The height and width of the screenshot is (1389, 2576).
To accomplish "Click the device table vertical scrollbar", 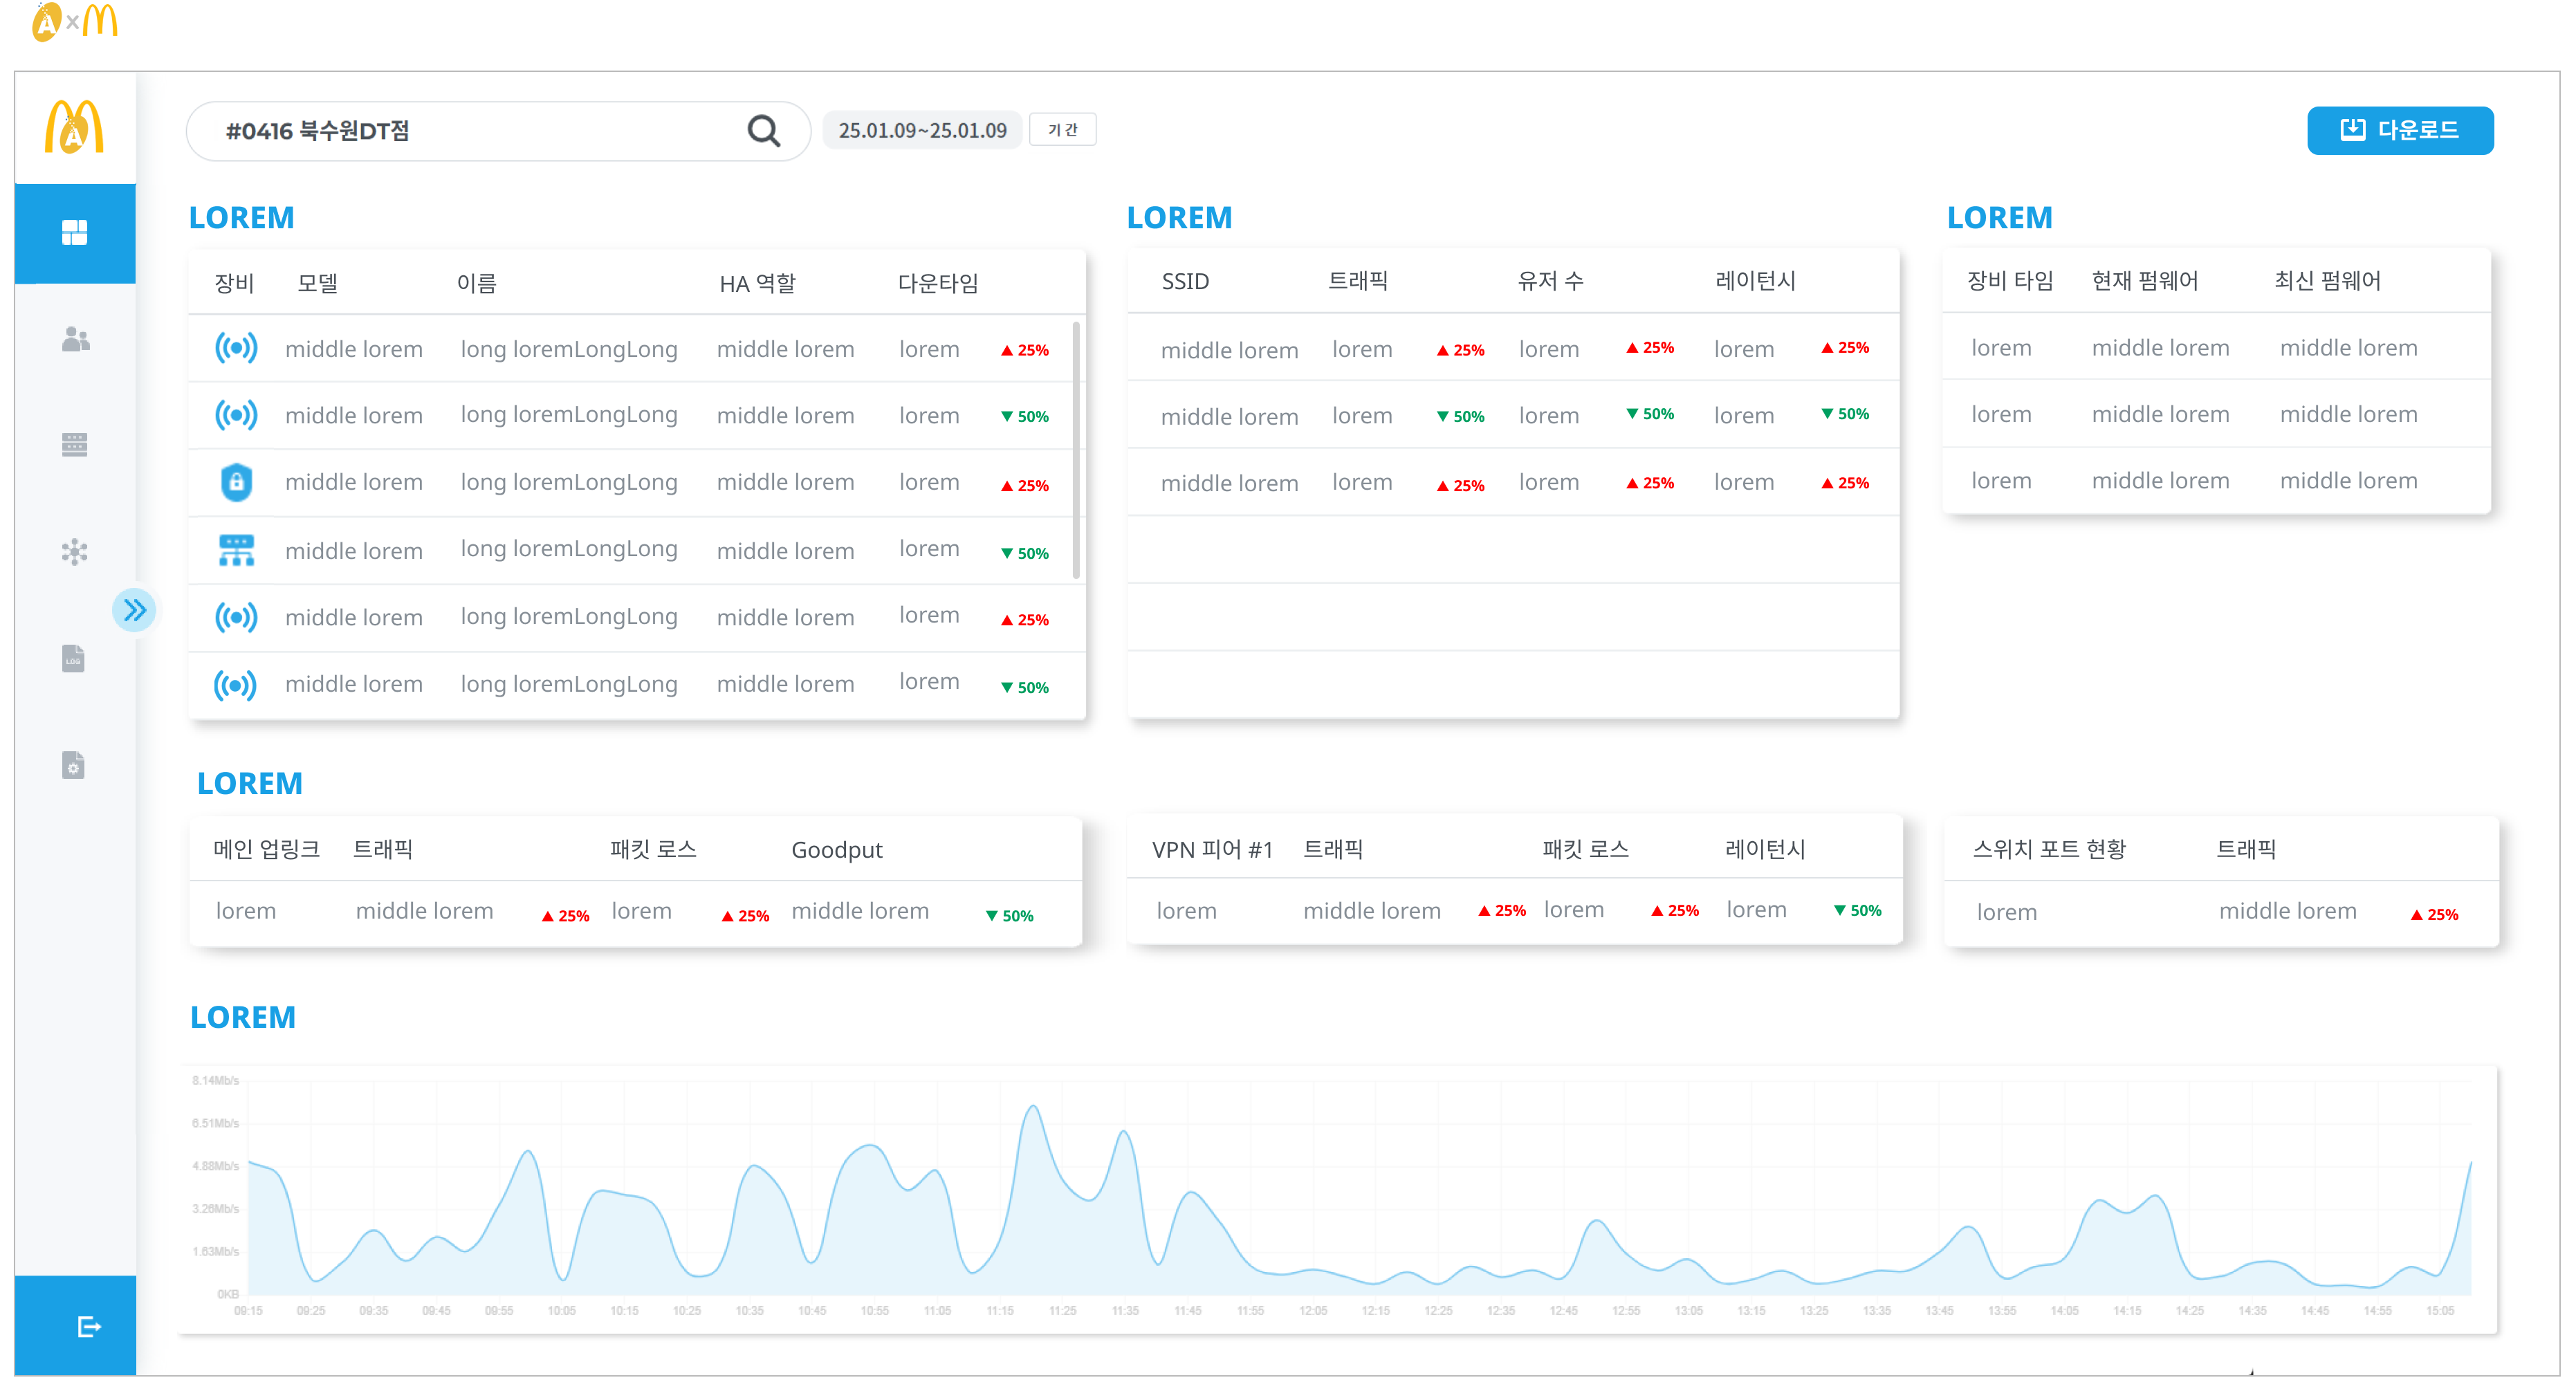I will tap(1076, 450).
